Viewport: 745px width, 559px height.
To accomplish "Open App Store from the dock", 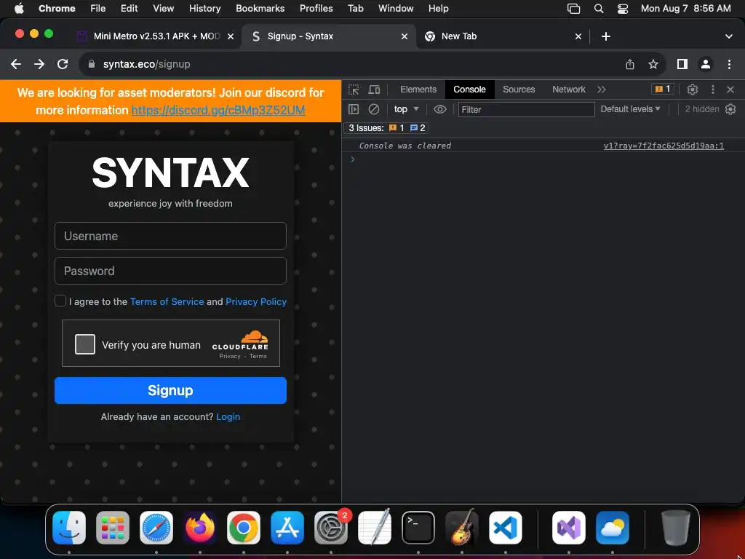I will pos(287,528).
